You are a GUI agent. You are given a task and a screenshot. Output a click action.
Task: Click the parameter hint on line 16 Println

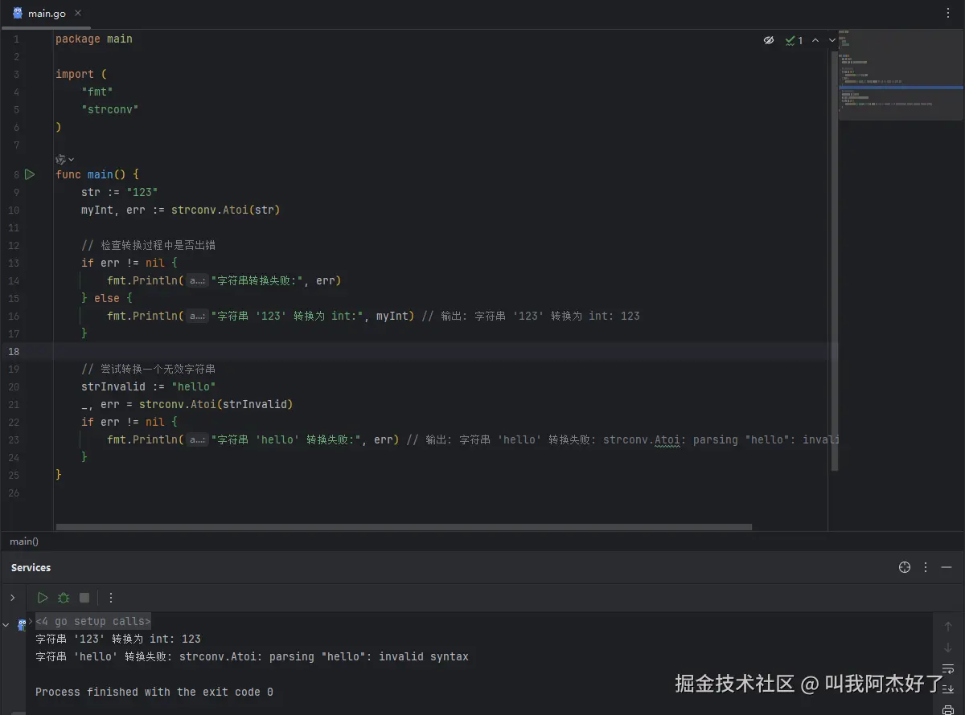tap(197, 317)
